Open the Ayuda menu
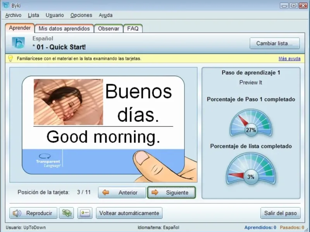Screen dimensions: 310x232 point(105,15)
